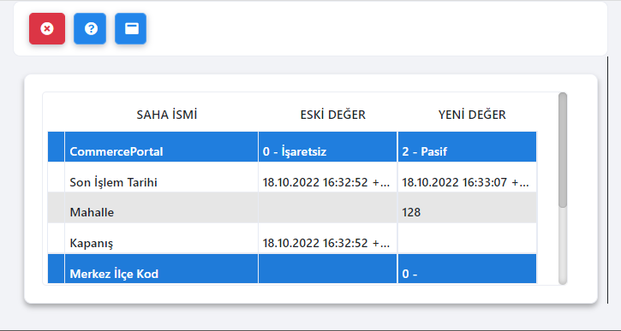Click the Mahalle new value 128
The height and width of the screenshot is (331, 621).
pyautogui.click(x=468, y=208)
